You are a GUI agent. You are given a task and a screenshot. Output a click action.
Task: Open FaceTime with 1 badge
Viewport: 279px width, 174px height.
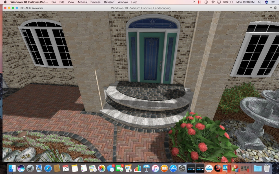coord(119,168)
